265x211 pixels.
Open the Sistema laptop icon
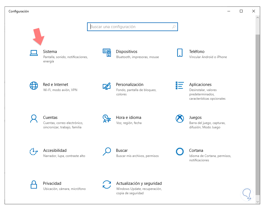point(34,53)
